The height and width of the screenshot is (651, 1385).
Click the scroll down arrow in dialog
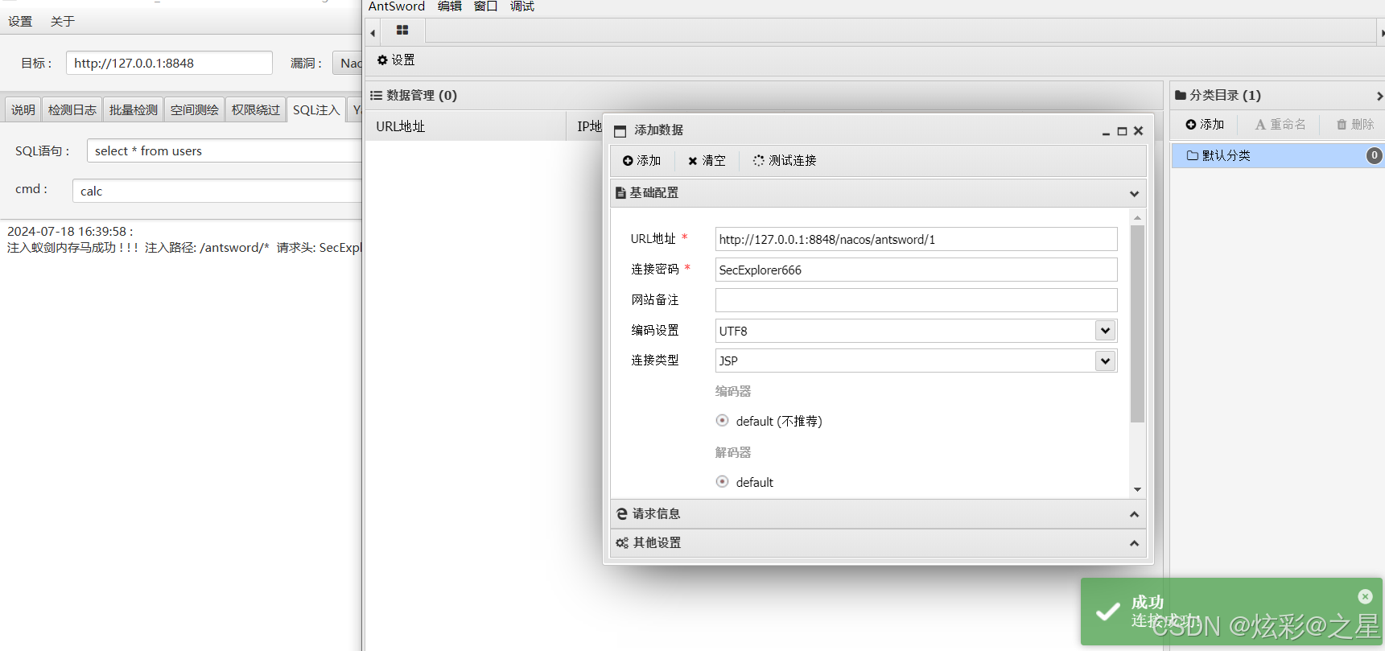1137,489
